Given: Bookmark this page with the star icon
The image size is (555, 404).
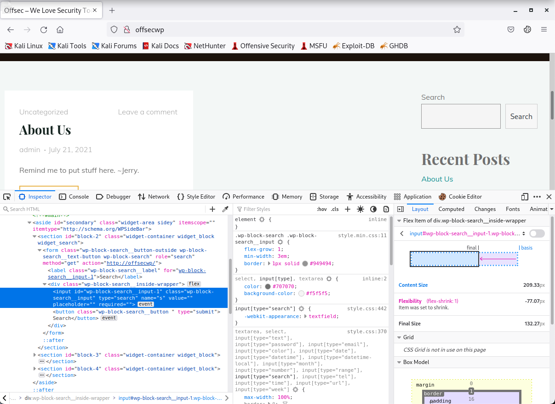Looking at the screenshot, I should (x=457, y=30).
